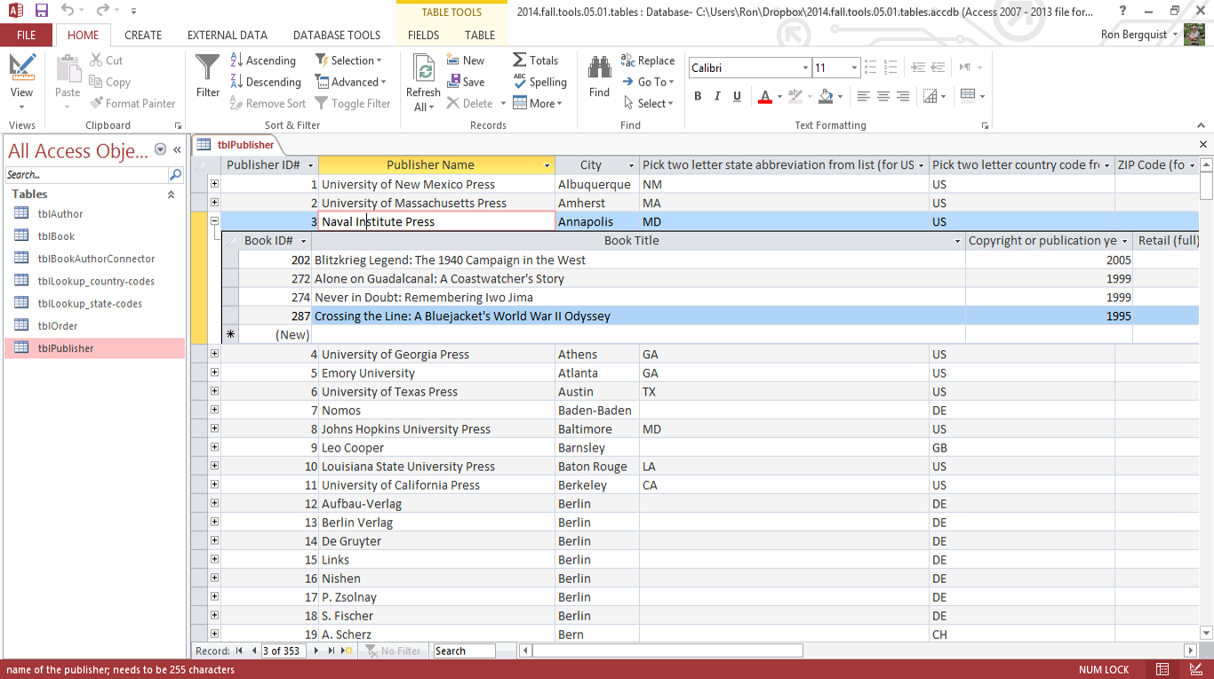Click the Delete record command
Screen dimensions: 1214x679
[x=469, y=103]
